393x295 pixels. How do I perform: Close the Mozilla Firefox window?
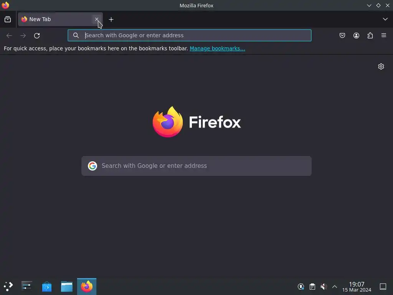pos(388,5)
